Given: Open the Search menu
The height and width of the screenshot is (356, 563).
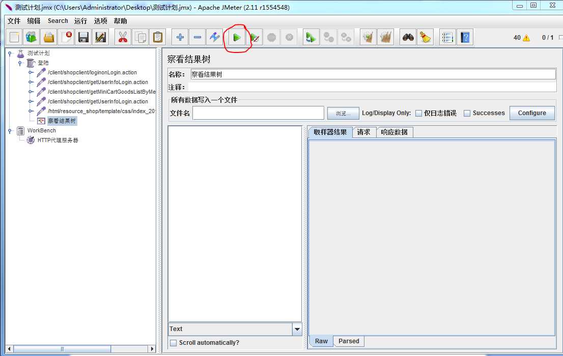Looking at the screenshot, I should pos(58,21).
